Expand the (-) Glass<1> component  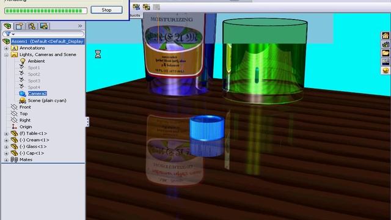coord(6,147)
